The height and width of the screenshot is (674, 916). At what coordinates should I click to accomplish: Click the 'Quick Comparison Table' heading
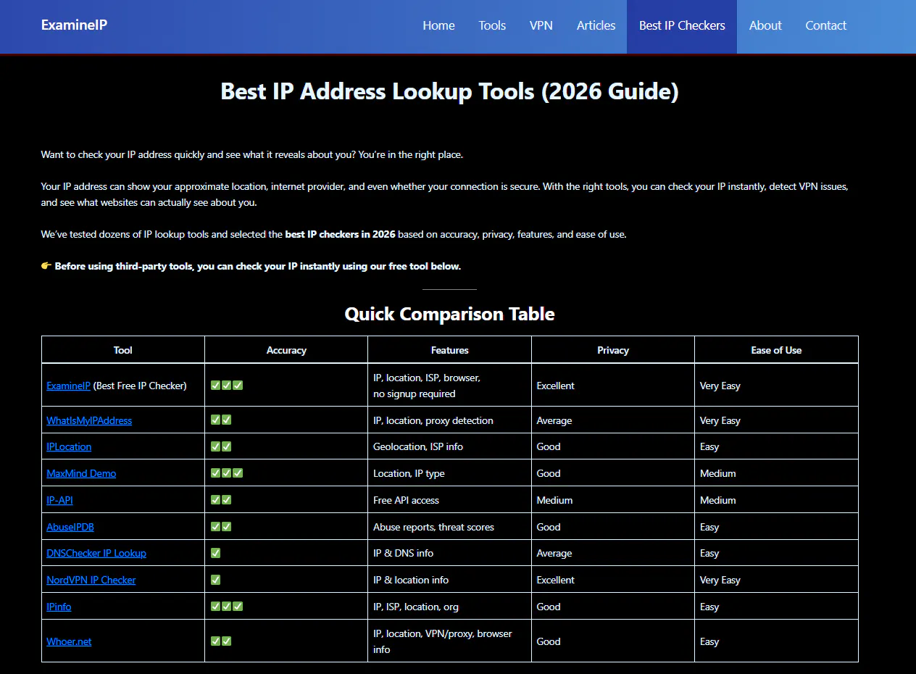coord(449,314)
